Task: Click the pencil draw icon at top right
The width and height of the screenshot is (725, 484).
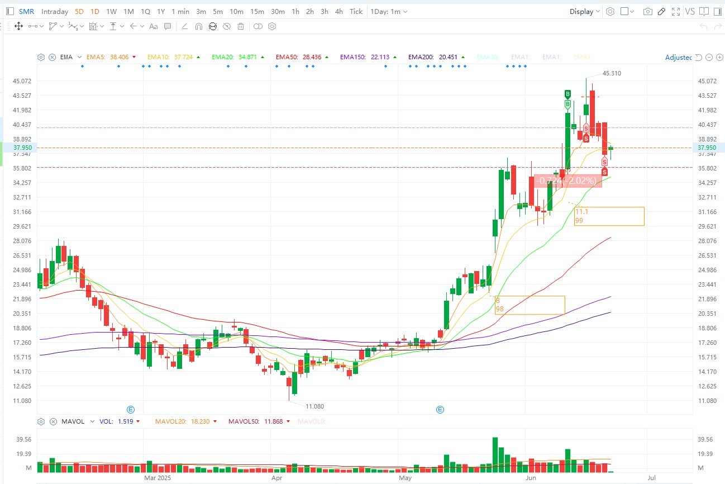Action: point(661,12)
